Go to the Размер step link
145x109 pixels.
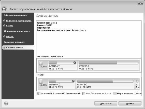tap(10, 26)
